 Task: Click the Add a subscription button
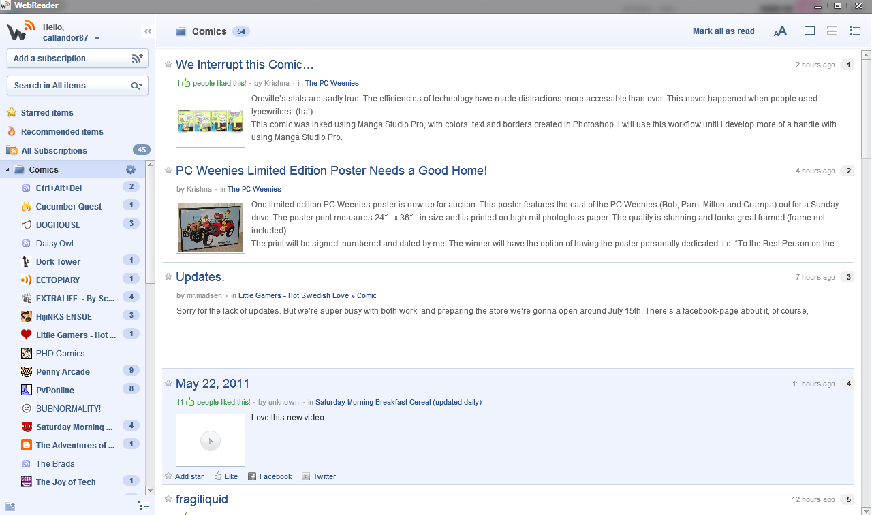78,59
